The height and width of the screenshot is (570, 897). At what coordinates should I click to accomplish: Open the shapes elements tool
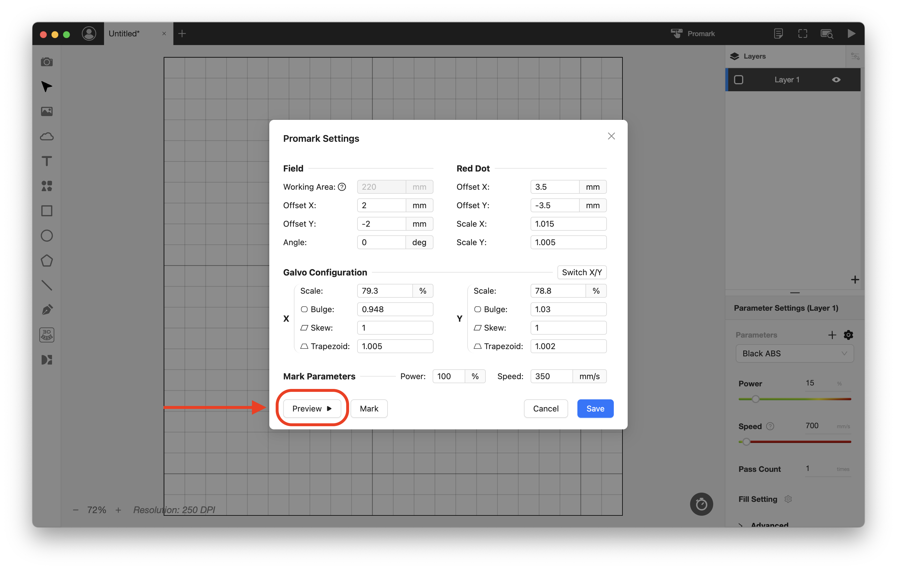pos(47,186)
